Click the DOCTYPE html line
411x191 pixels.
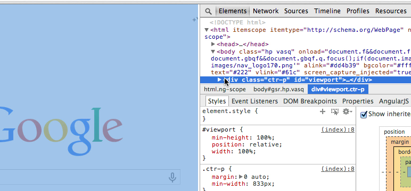click(x=237, y=23)
